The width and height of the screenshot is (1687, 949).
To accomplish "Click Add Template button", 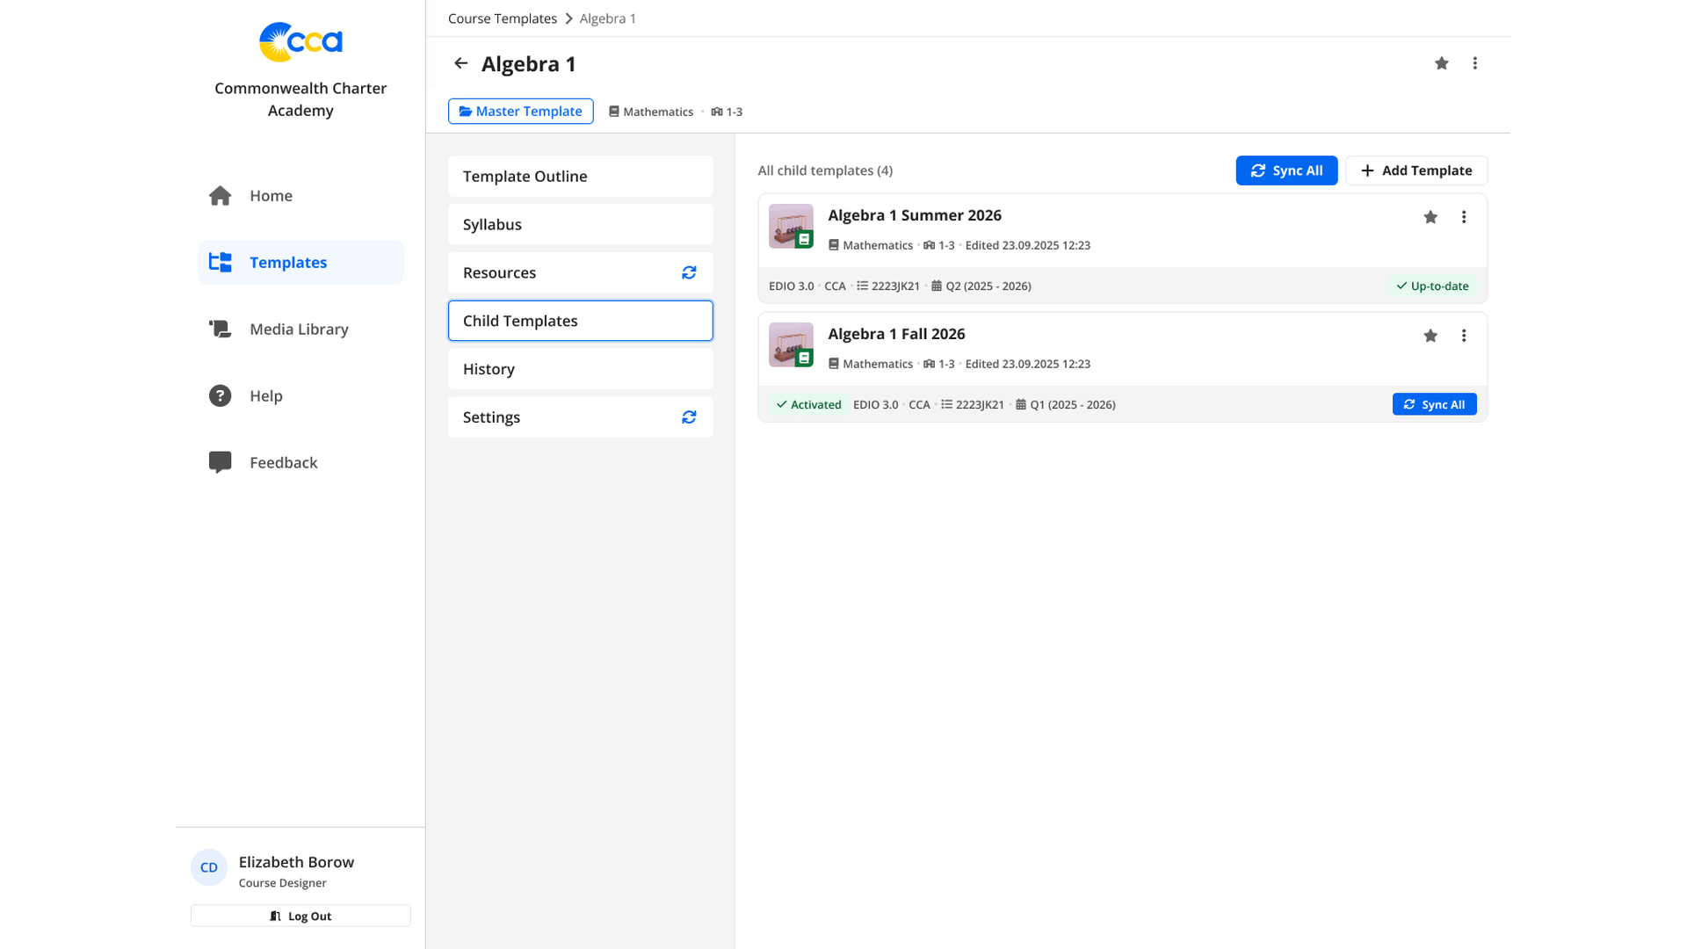I will (x=1416, y=170).
